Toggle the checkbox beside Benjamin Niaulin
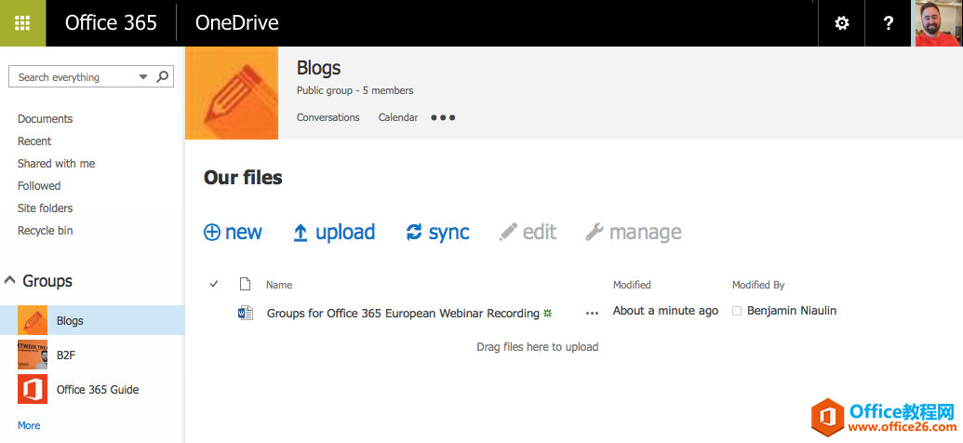This screenshot has width=963, height=443. 737,312
